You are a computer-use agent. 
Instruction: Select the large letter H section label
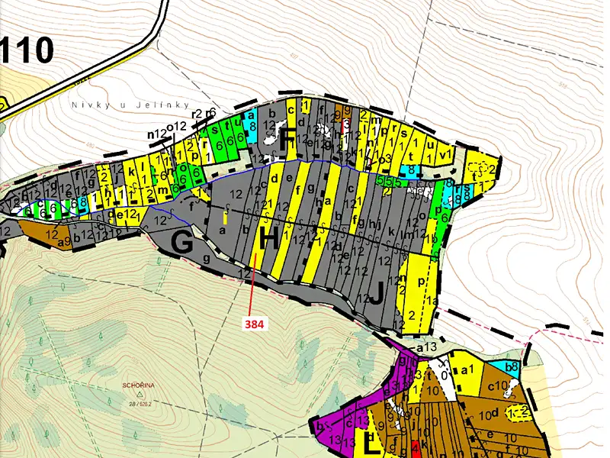[x=270, y=239]
